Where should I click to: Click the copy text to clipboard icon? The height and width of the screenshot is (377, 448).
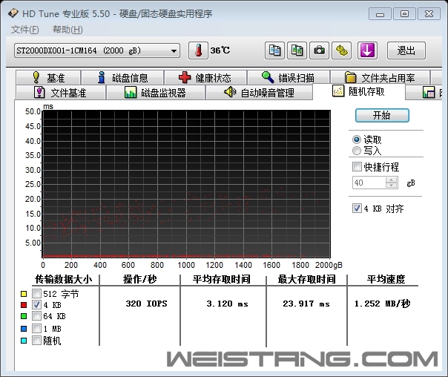coord(274,50)
